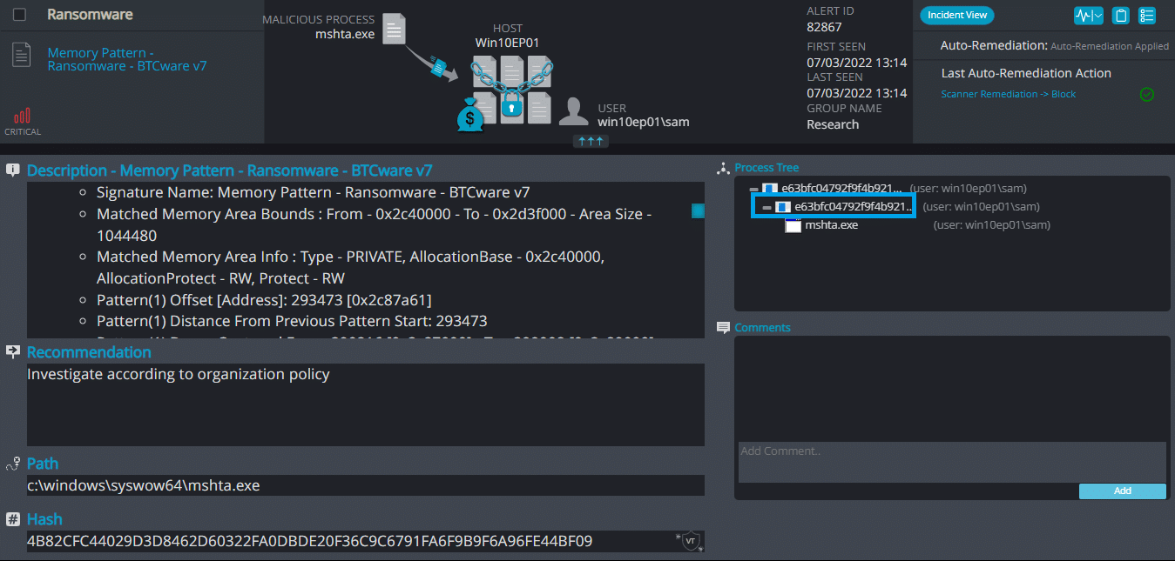The image size is (1175, 561).
Task: Click the small blue file on the arrow
Action: coord(439,68)
